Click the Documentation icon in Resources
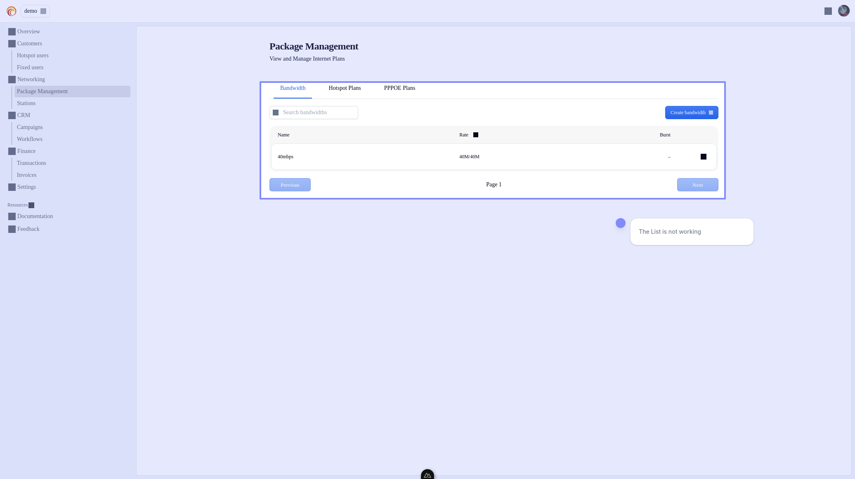This screenshot has width=855, height=479. 12,216
